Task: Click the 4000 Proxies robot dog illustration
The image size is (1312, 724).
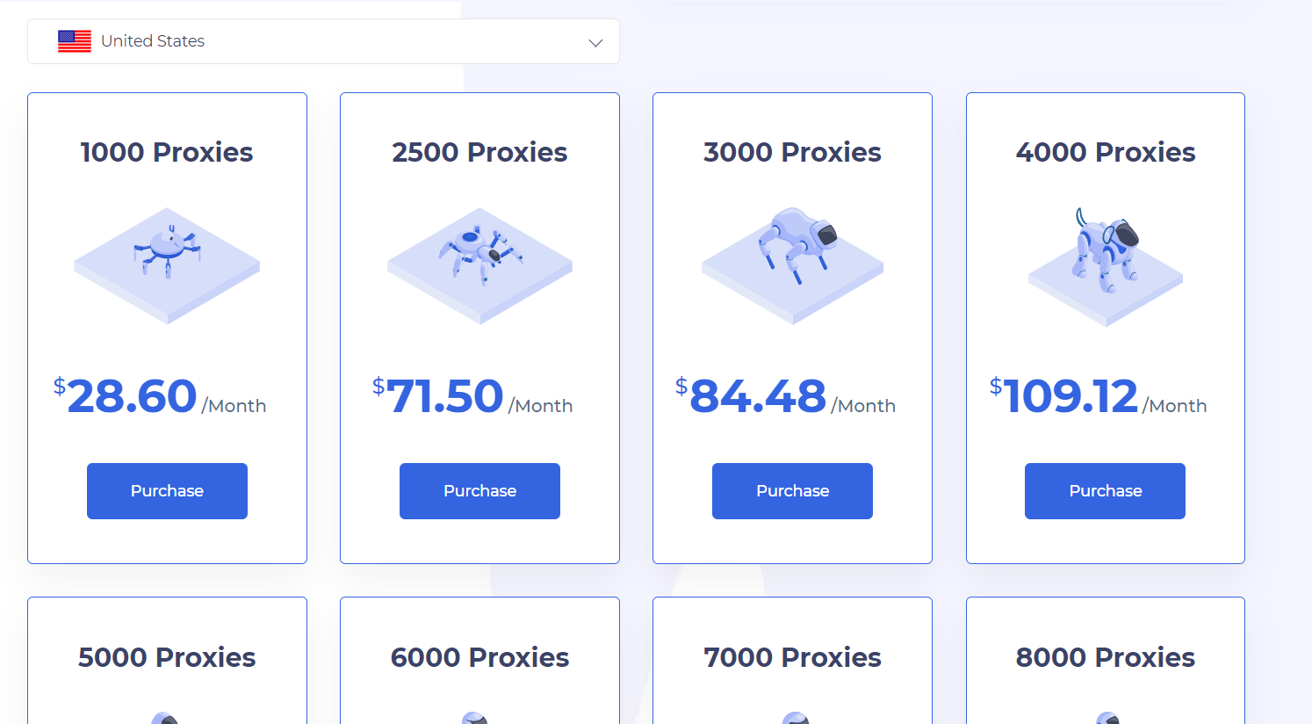Action: [1106, 264]
